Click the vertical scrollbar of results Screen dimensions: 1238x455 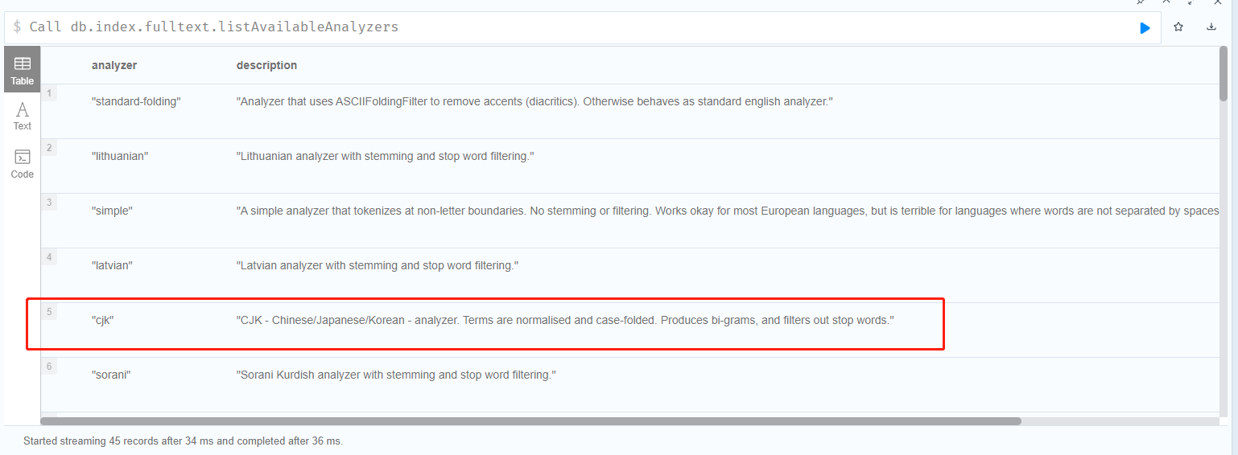[1224, 72]
